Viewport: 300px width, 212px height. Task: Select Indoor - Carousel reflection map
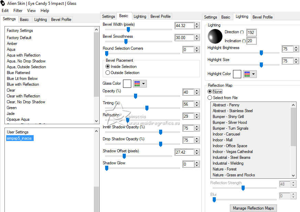[226, 134]
